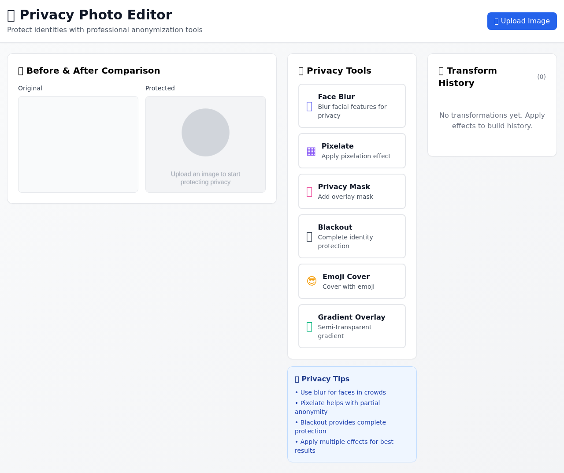Image resolution: width=564 pixels, height=473 pixels.
Task: Click the Protected preview placeholder circle
Action: click(x=205, y=132)
